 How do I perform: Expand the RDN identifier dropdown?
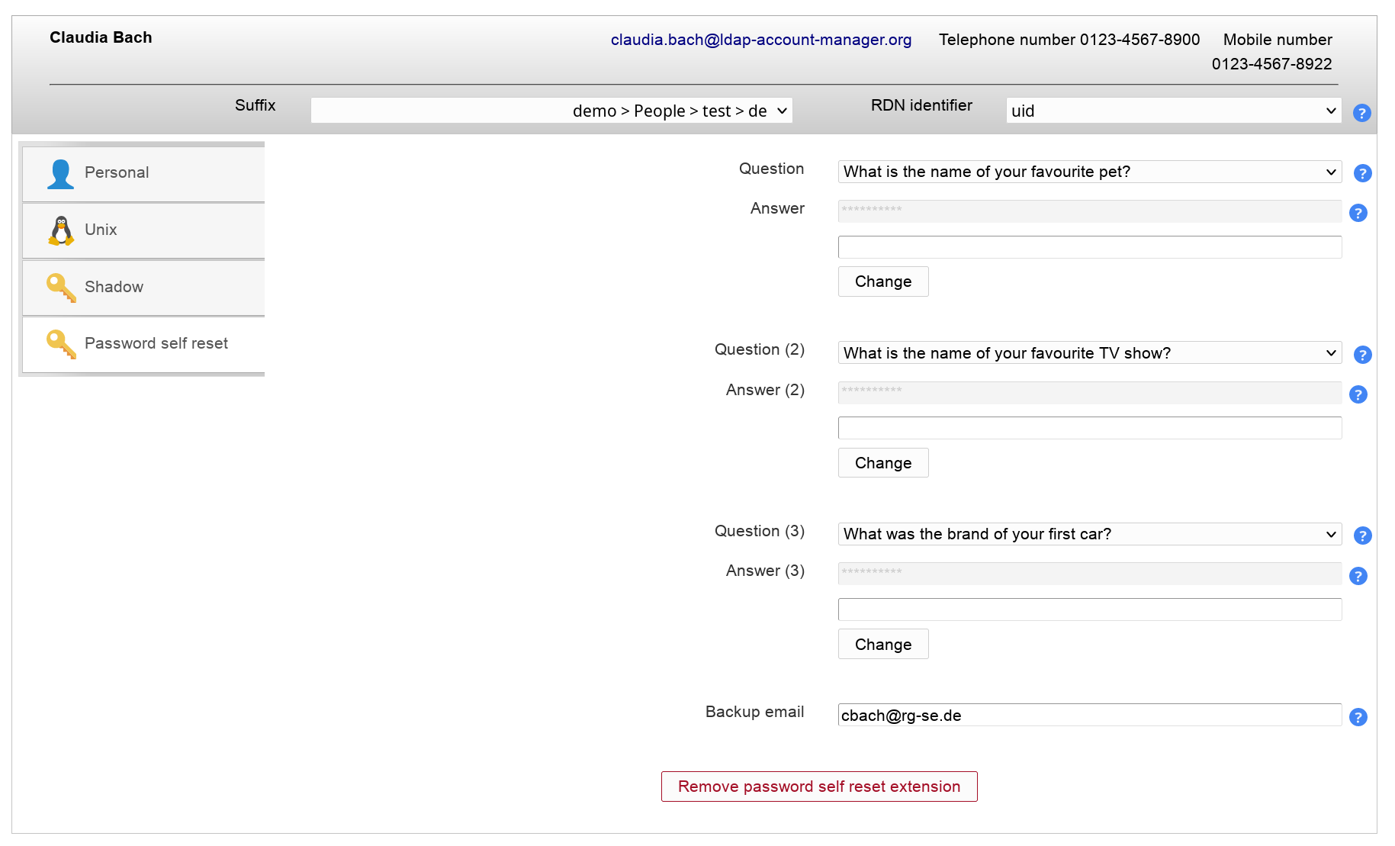(1173, 111)
